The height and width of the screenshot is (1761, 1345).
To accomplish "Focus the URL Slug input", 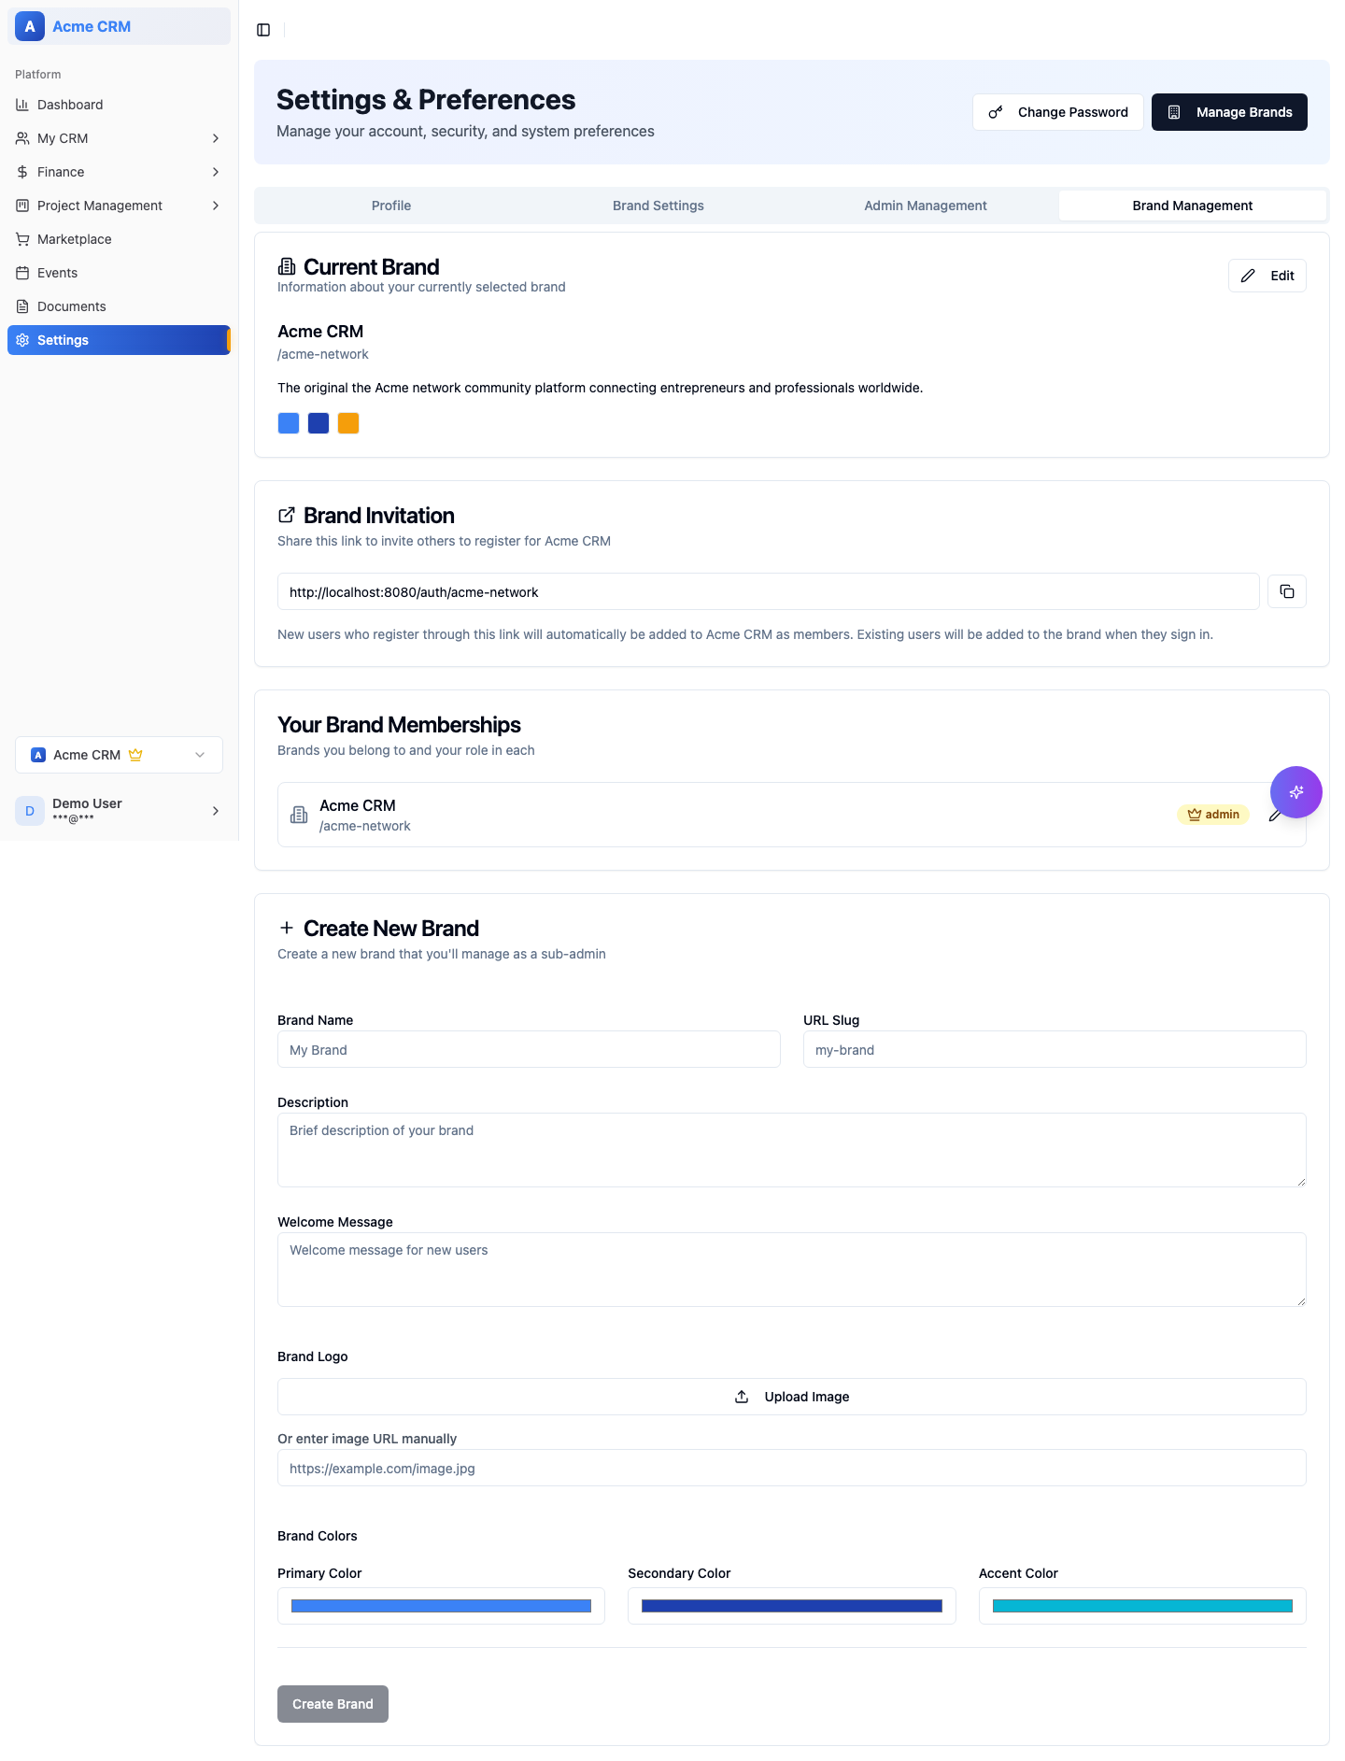I will [1055, 1049].
